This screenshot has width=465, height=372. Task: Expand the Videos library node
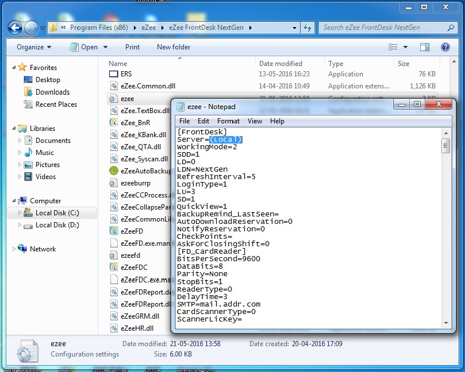point(20,177)
